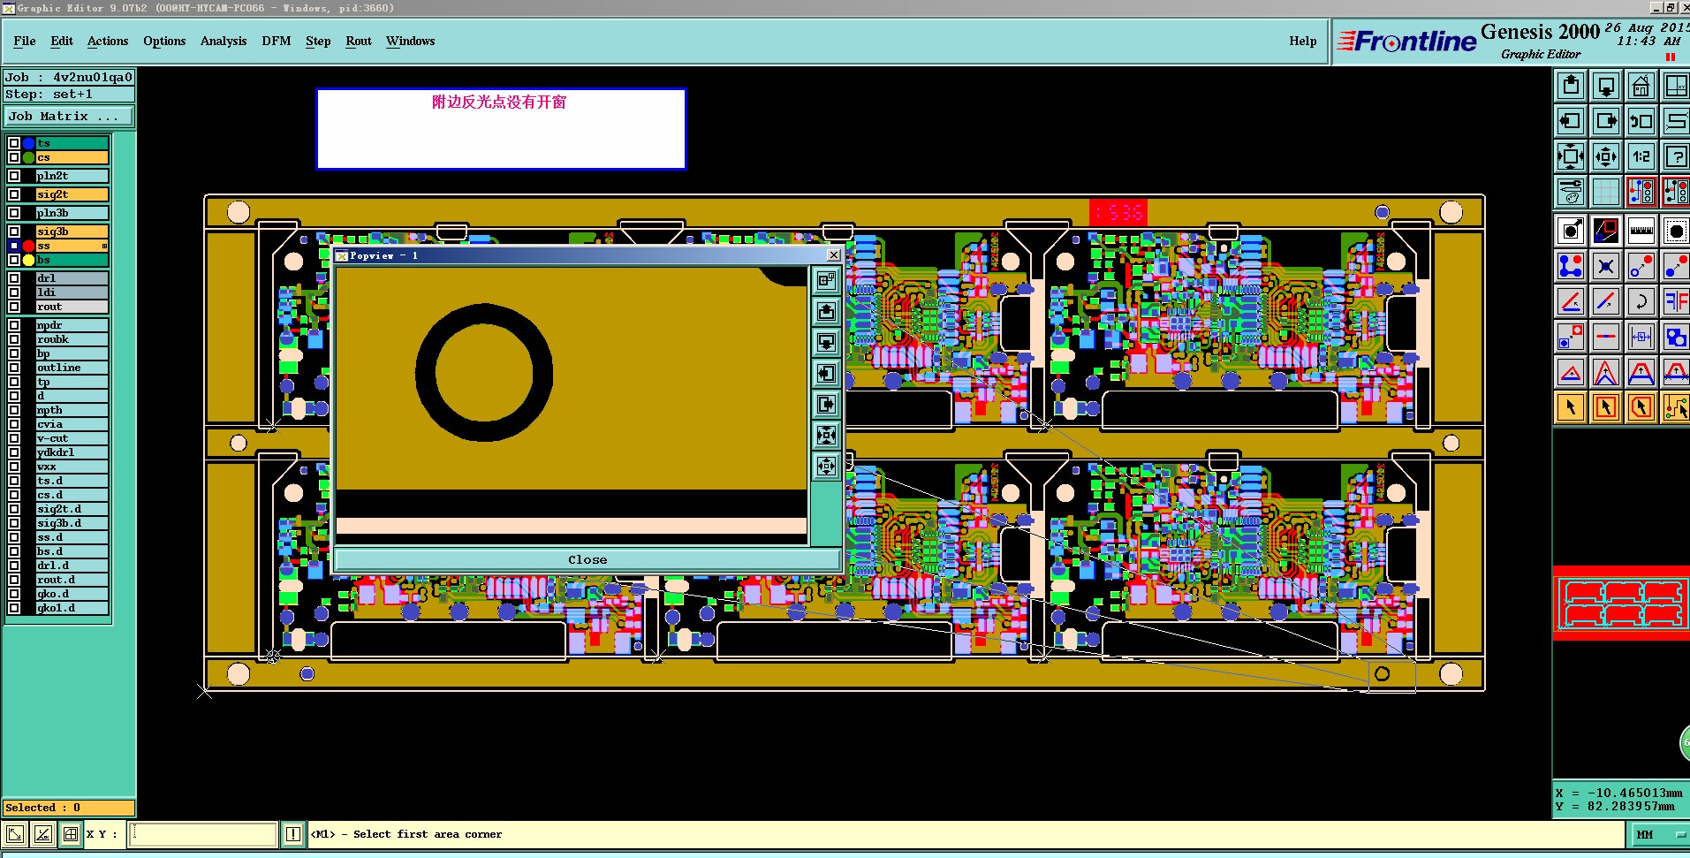Open the DFM menu

point(277,42)
